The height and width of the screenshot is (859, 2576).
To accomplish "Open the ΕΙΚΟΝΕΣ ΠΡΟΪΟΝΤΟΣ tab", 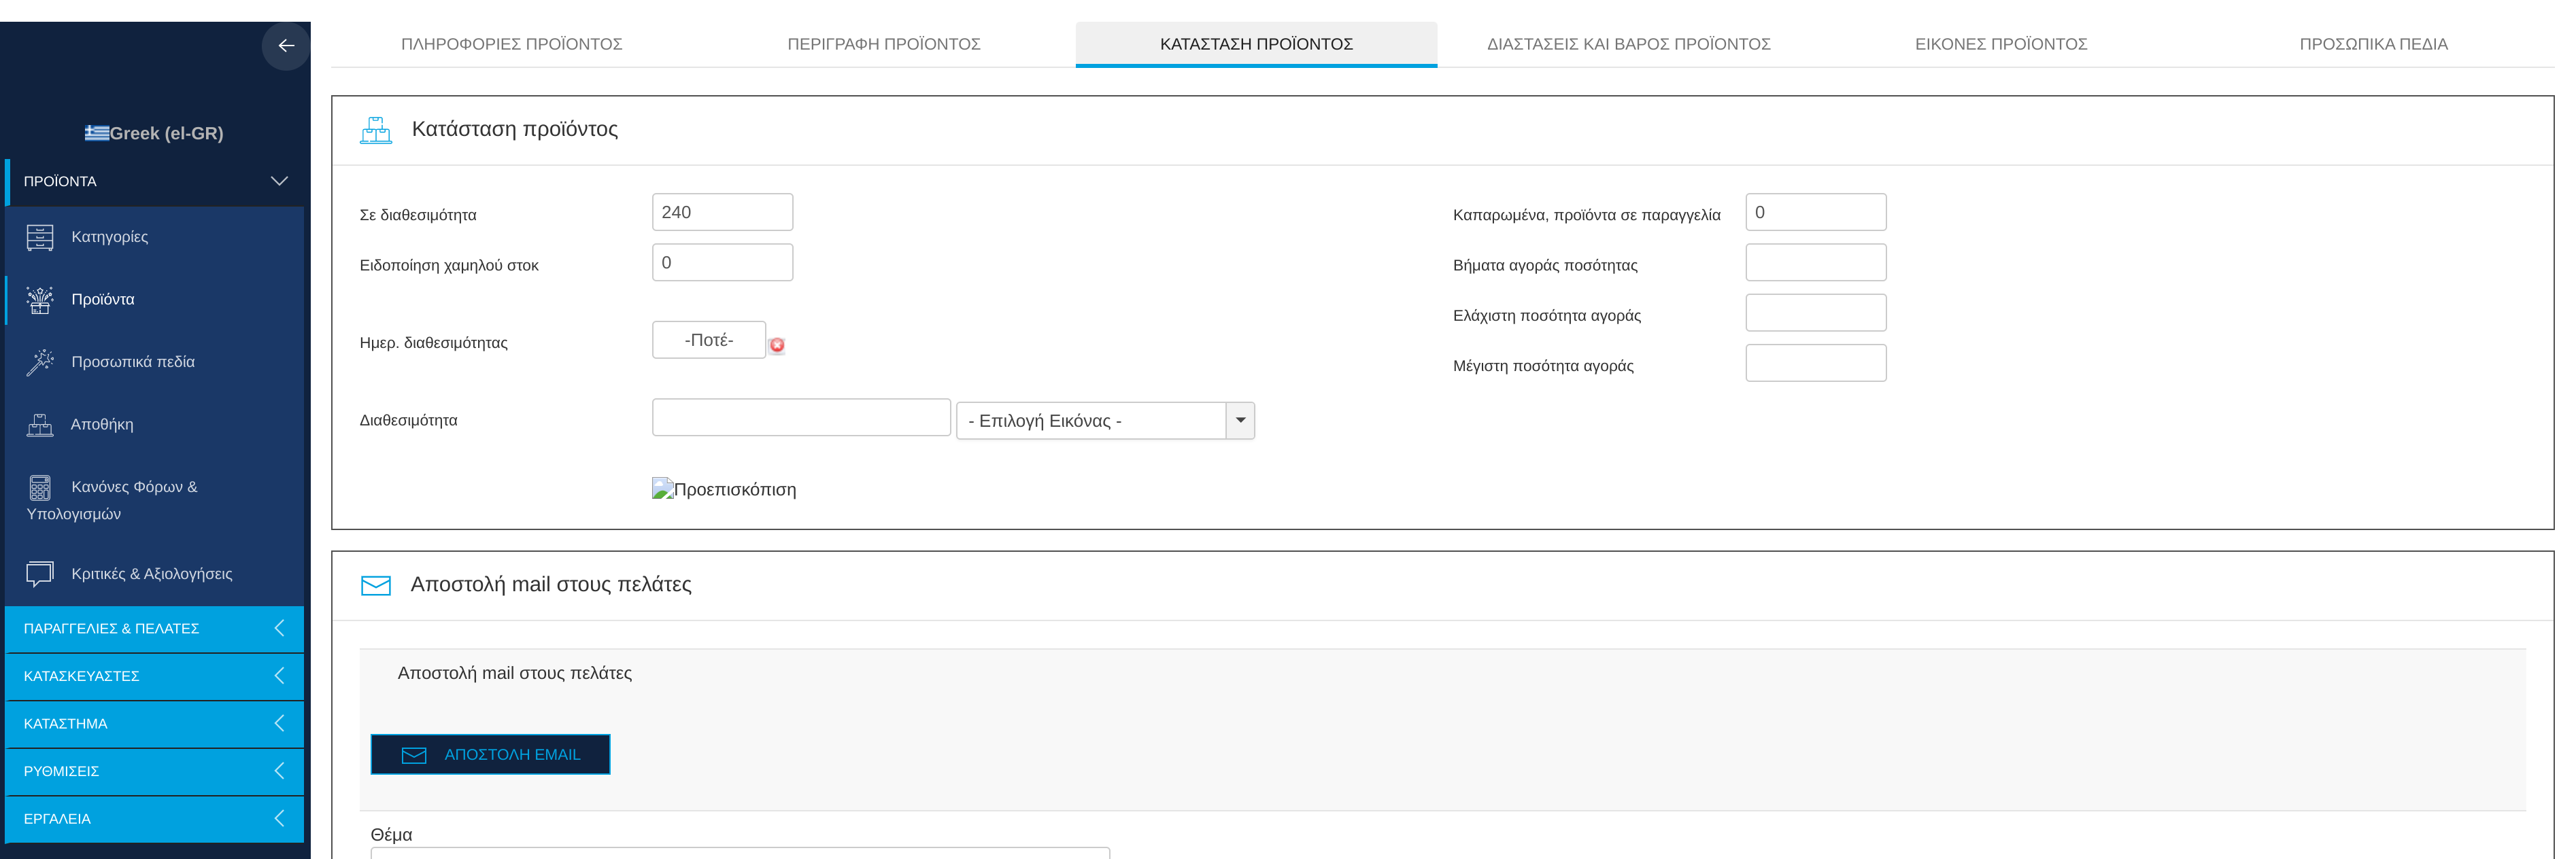I will pyautogui.click(x=2001, y=44).
